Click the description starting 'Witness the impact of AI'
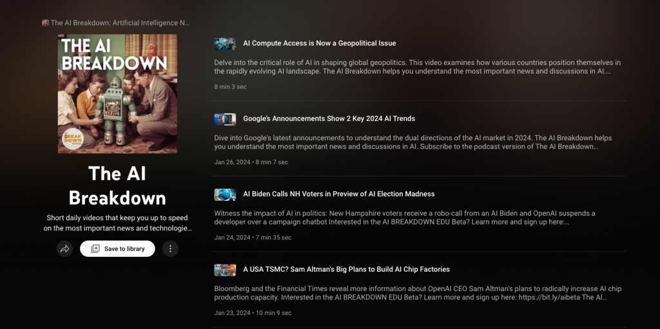The image size is (660, 329). coord(404,218)
